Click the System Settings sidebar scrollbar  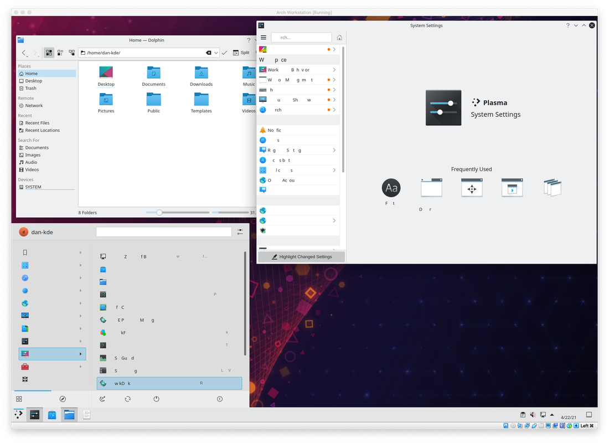click(343, 110)
